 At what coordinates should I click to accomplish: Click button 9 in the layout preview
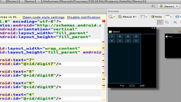(x=128, y=37)
